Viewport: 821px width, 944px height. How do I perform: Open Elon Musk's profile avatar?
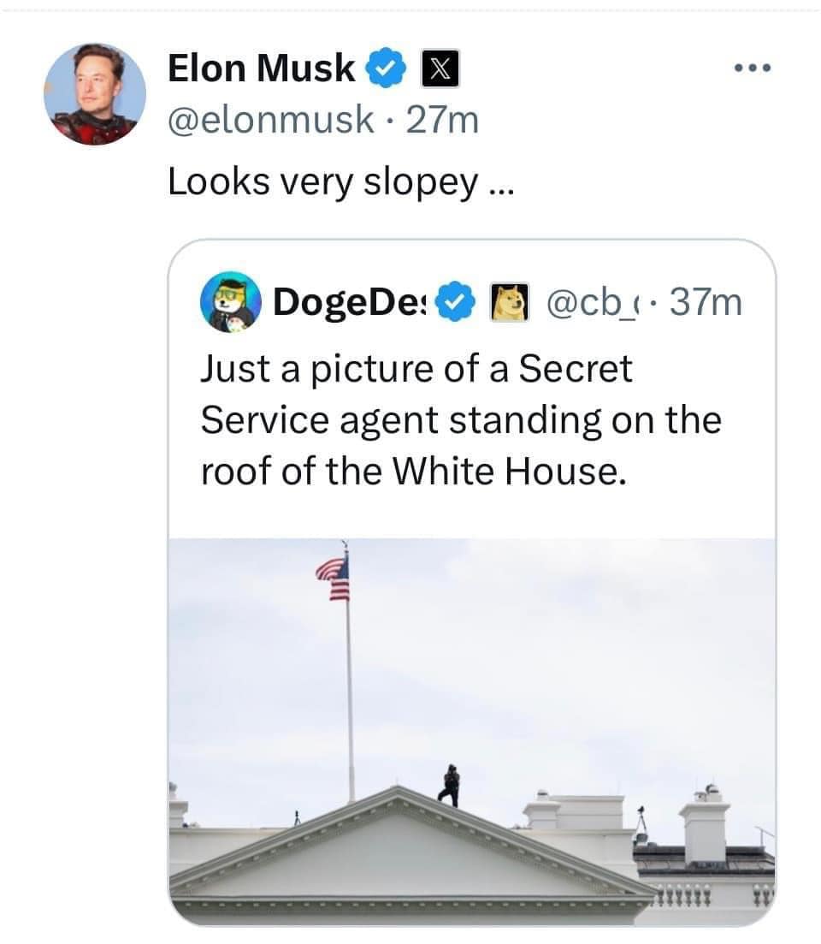95,93
